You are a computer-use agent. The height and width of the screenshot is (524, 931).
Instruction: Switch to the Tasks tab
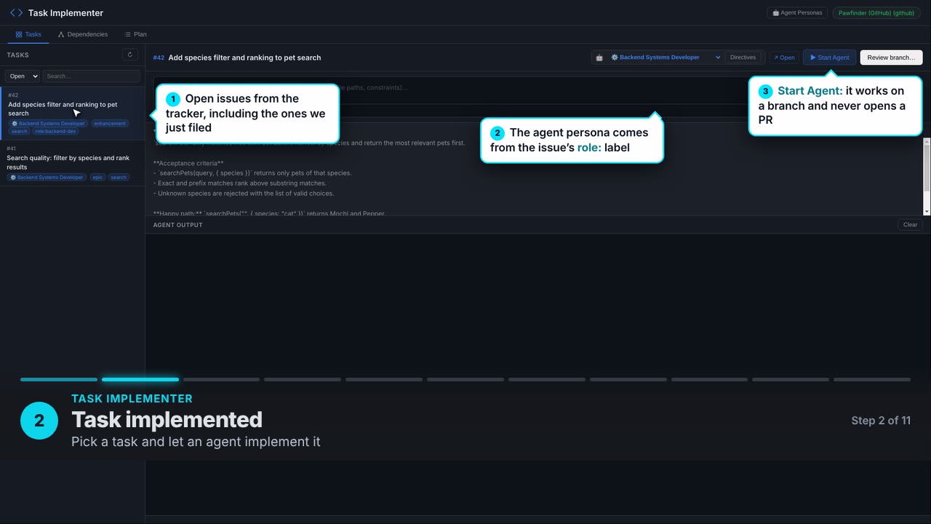click(28, 34)
